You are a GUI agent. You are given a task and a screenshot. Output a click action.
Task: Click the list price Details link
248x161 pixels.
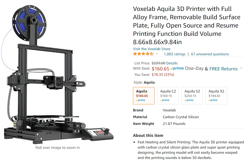point(172,63)
